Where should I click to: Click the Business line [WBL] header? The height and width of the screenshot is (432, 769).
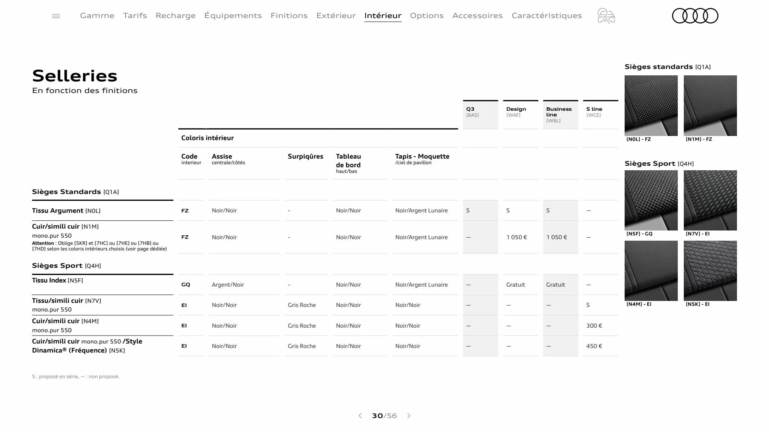(561, 114)
